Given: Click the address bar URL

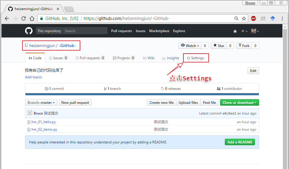Looking at the screenshot, I should 127,18.
